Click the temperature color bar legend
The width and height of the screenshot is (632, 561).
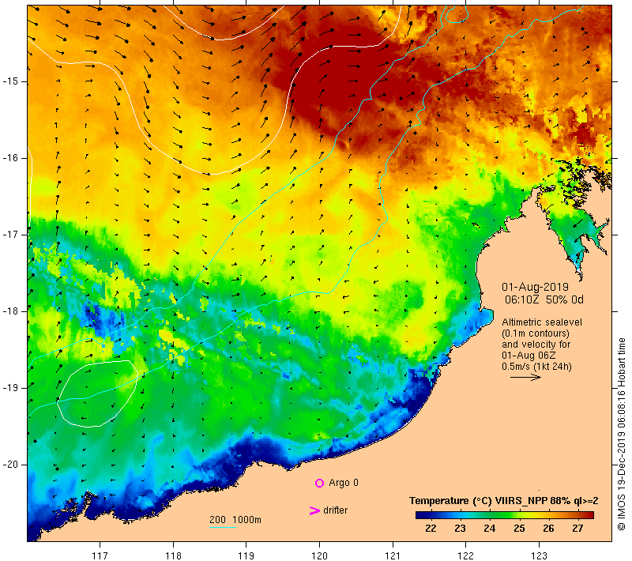(x=505, y=515)
